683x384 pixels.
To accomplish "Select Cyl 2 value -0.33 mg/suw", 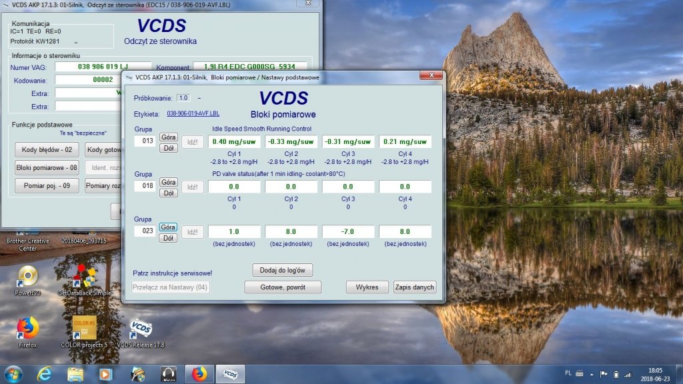I will tap(291, 141).
